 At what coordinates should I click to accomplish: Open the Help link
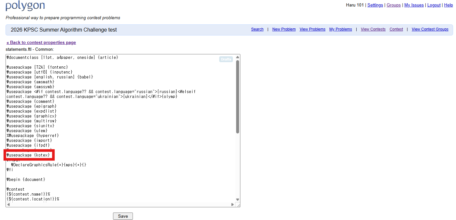pos(449,5)
